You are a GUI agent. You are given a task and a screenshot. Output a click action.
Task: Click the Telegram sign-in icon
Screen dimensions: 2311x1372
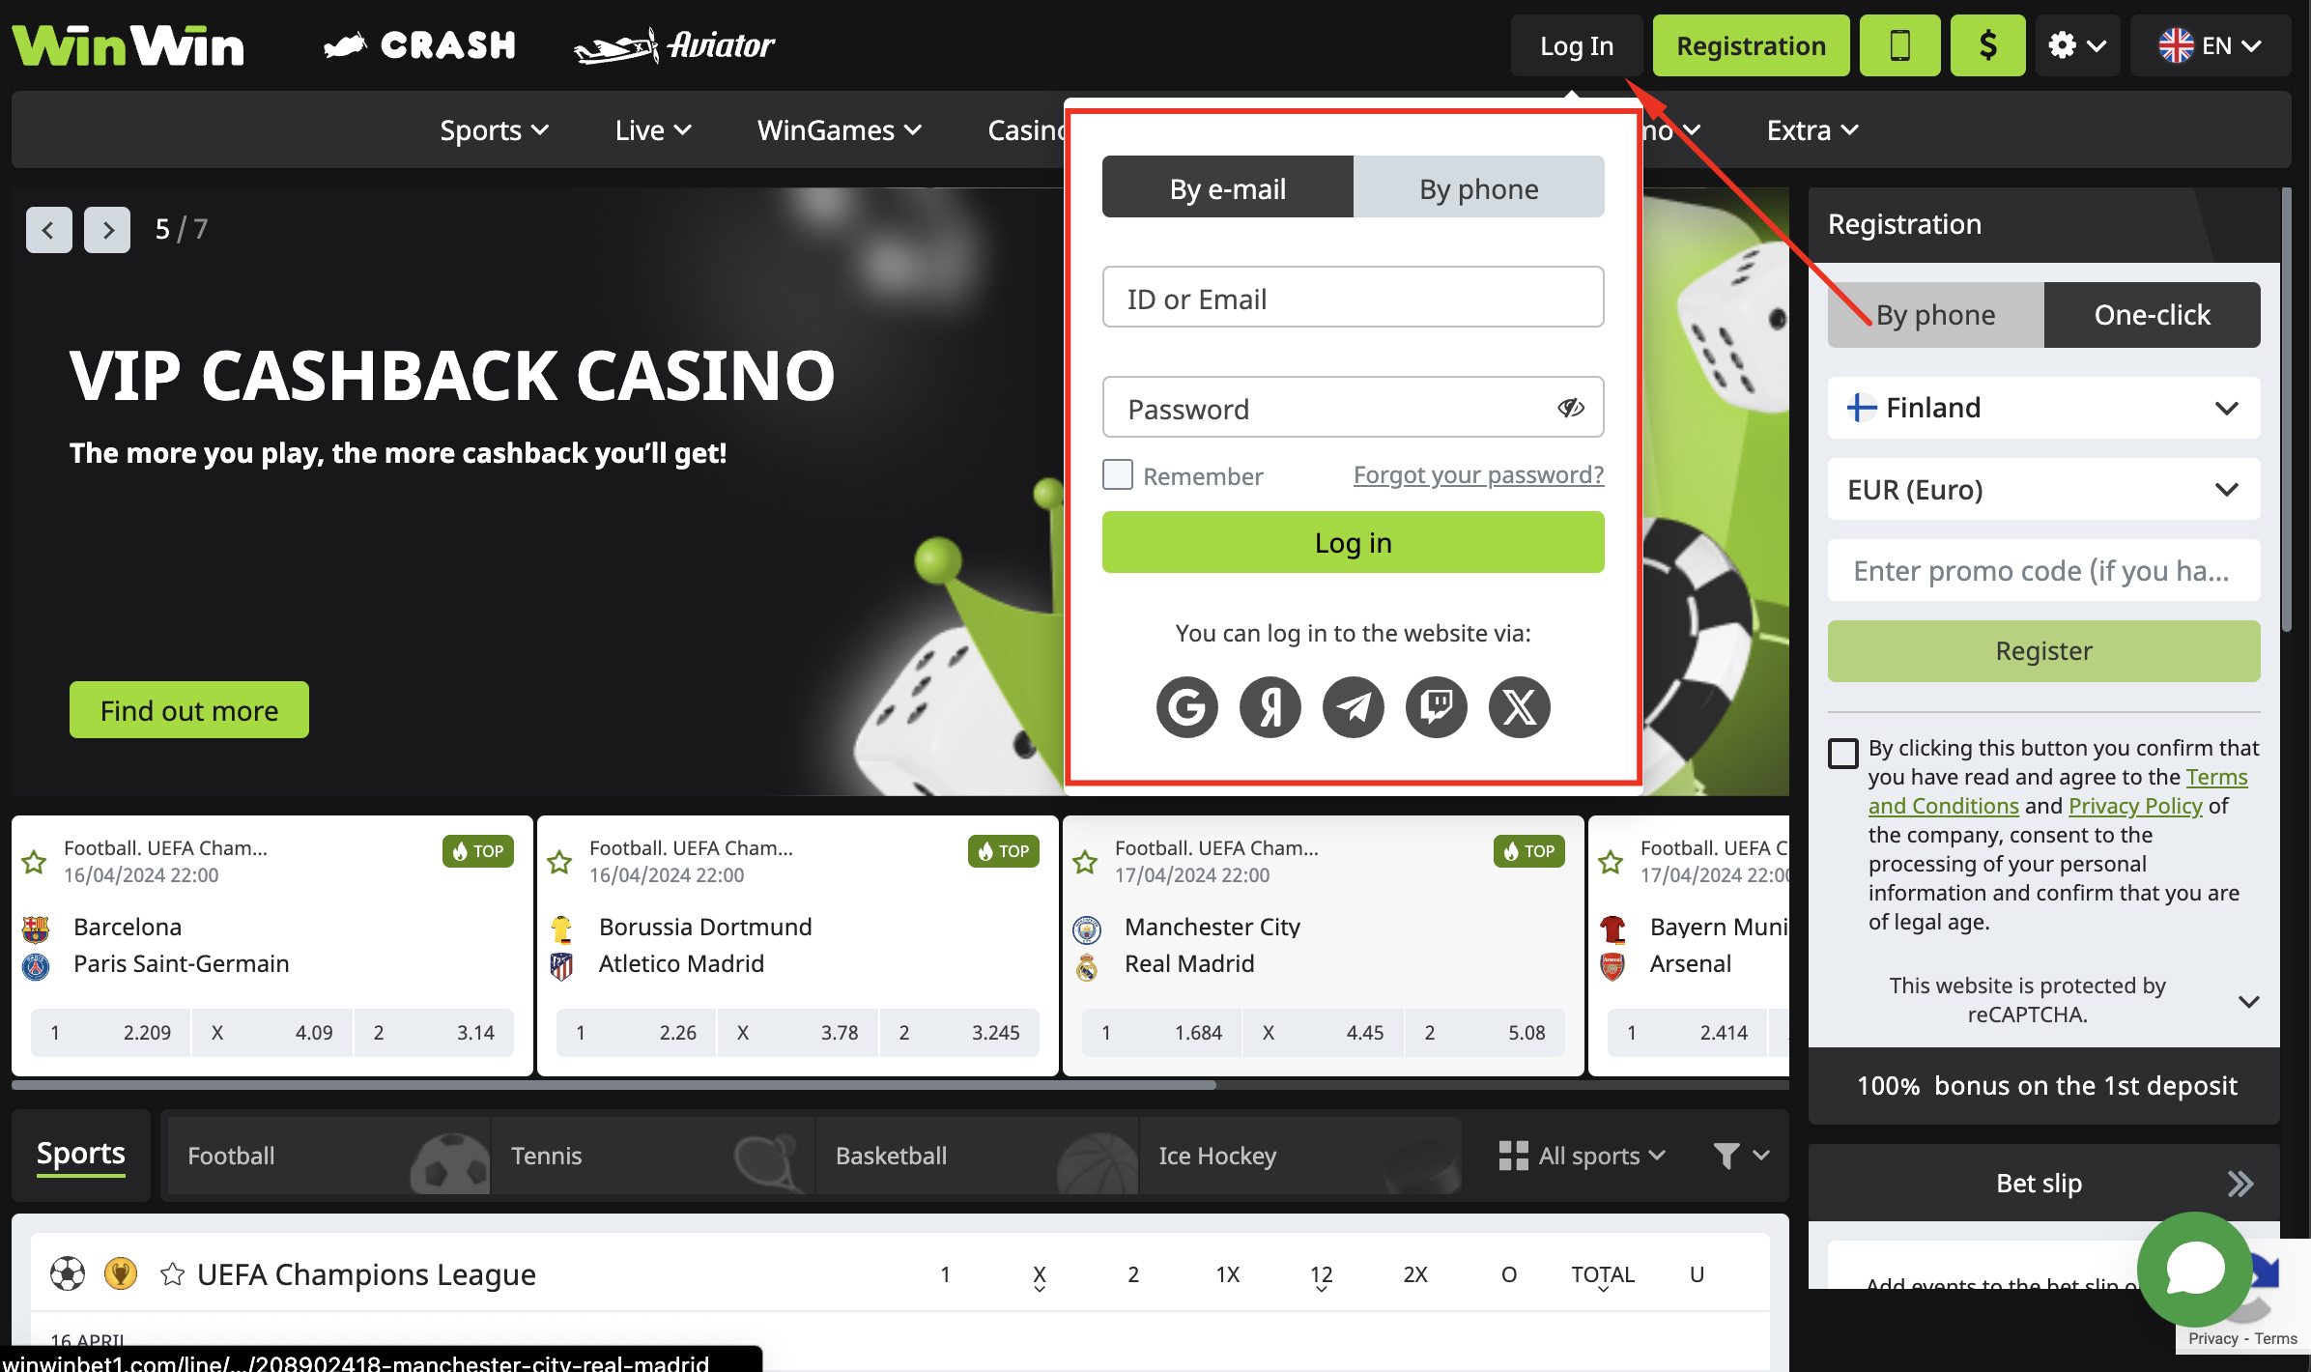point(1353,707)
